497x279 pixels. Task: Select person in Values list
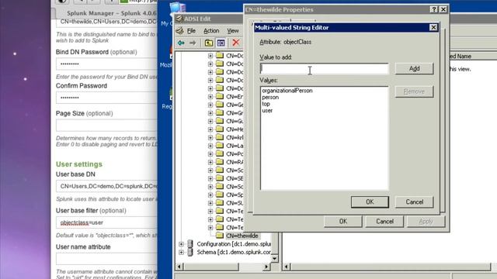point(270,97)
